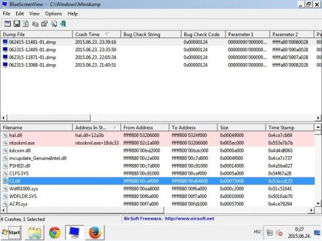Click the ACPI.sys file icon

coord(5,204)
